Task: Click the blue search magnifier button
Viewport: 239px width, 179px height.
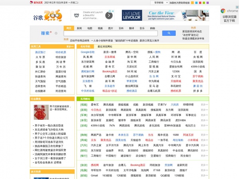Action: coord(169,33)
